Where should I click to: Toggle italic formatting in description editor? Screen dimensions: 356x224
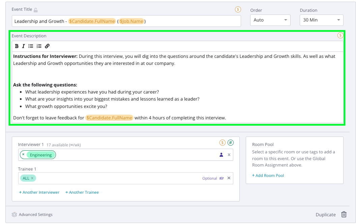pyautogui.click(x=24, y=46)
